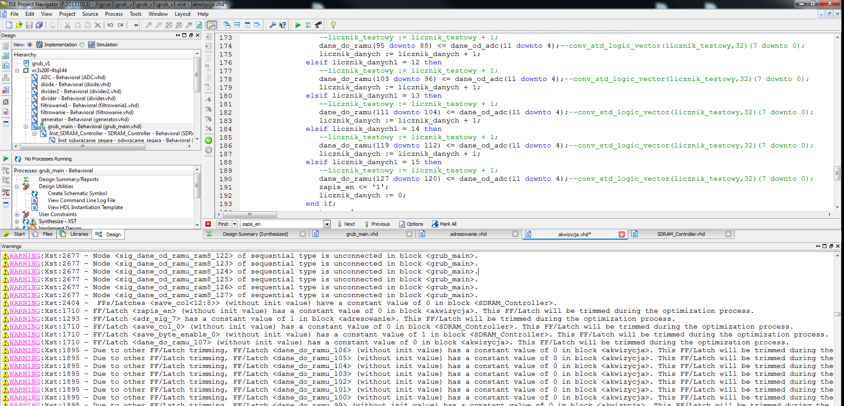Select Create Schematic Symbol process

coord(77,193)
